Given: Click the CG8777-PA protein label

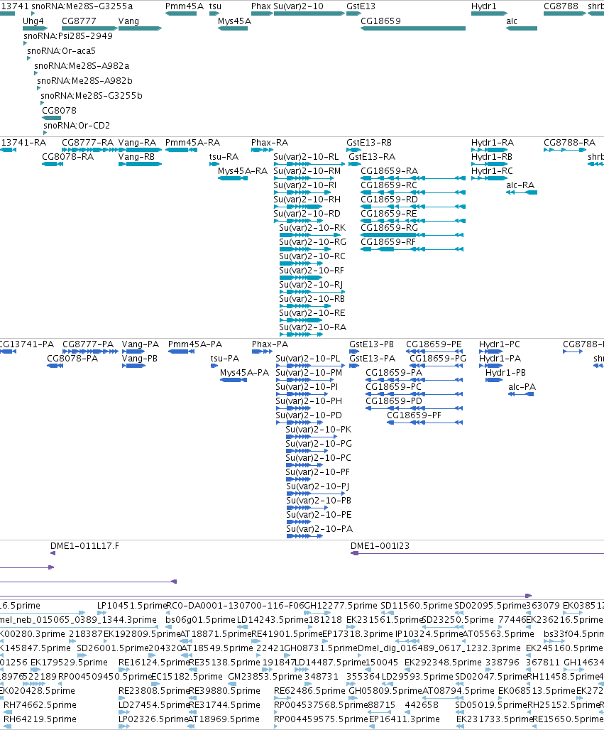Looking at the screenshot, I should [x=88, y=344].
